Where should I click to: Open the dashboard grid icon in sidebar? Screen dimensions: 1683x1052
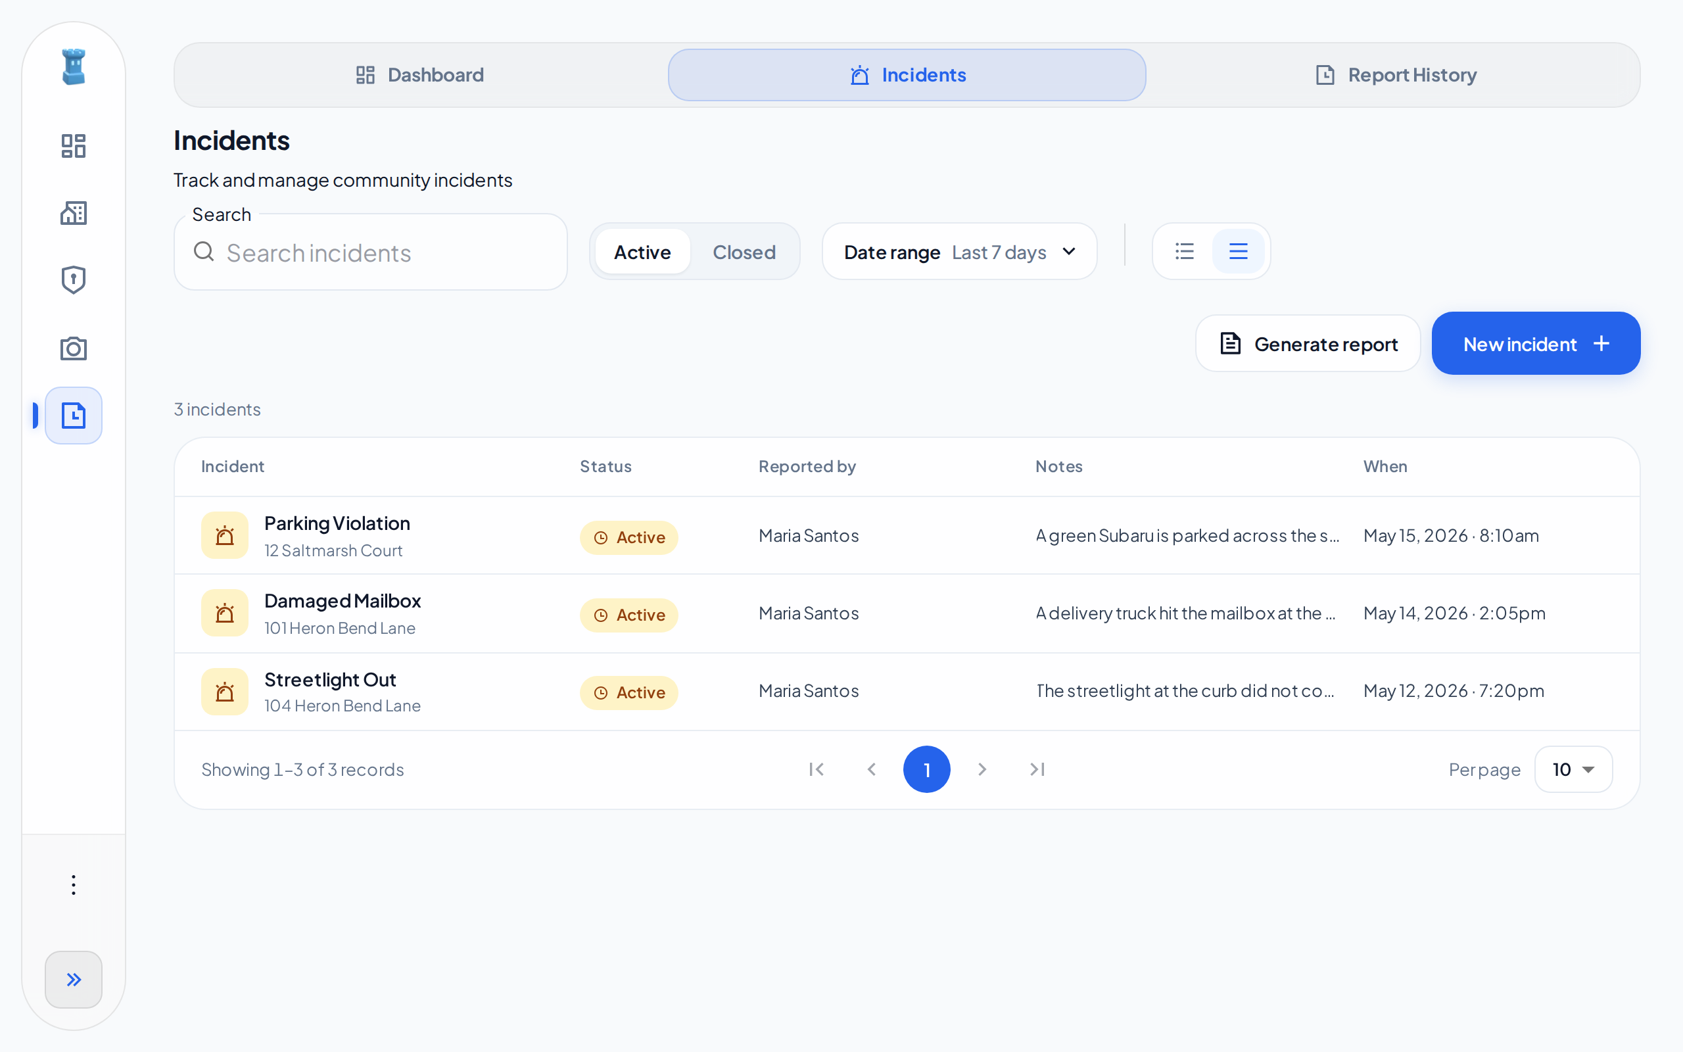pos(73,146)
